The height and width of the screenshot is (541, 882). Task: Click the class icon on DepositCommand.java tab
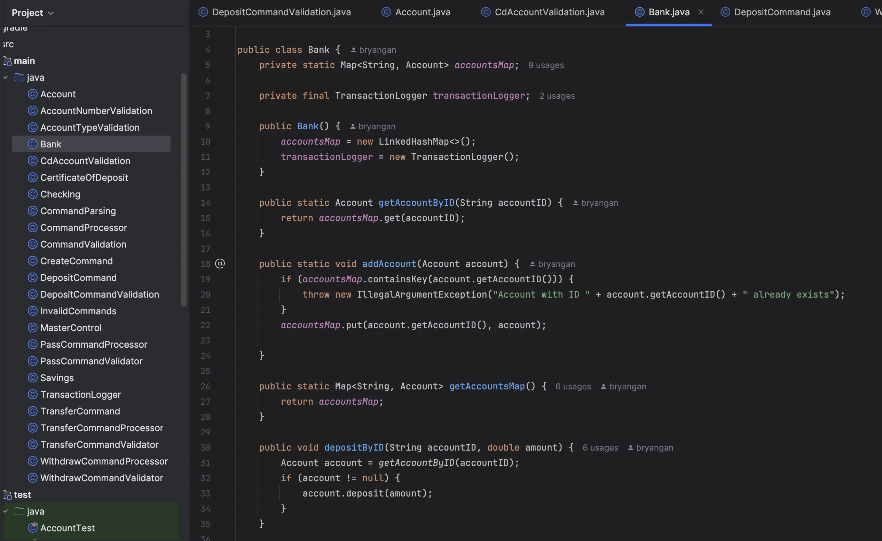click(725, 12)
